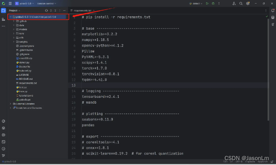The image size is (276, 165).
Task: Open the Python Console tool window
Action: coord(3,121)
